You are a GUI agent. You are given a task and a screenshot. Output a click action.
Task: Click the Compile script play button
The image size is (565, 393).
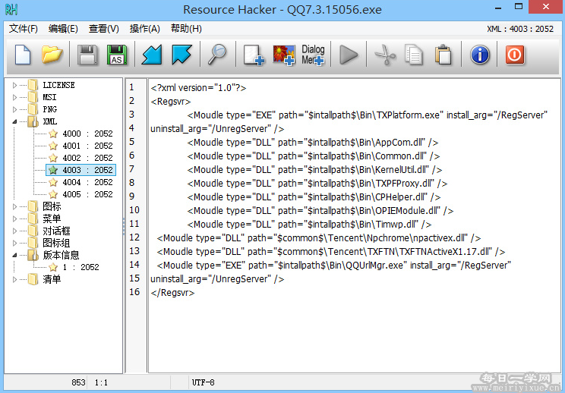349,55
